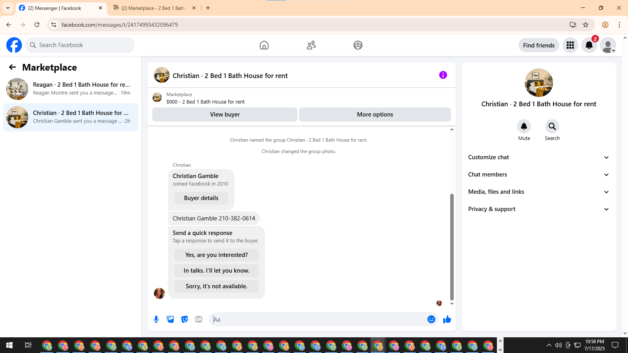Open the Facebook menu grid icon
This screenshot has height=353, width=628.
[570, 45]
